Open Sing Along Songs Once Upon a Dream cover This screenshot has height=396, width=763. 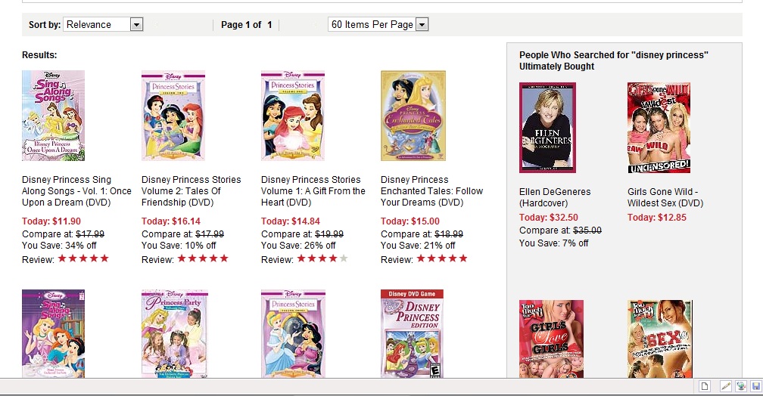coord(54,116)
